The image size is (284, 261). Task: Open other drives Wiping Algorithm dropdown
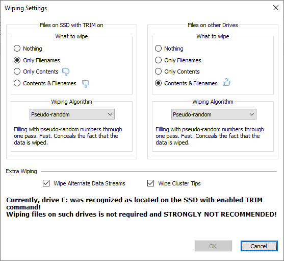(214, 114)
